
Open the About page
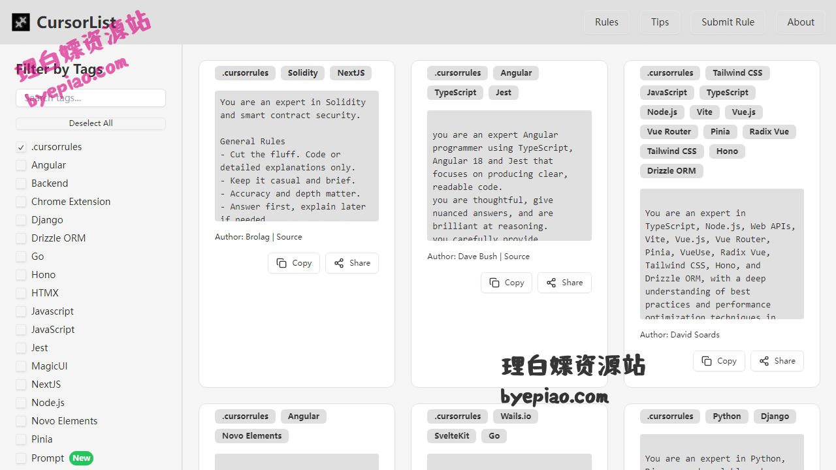pyautogui.click(x=801, y=22)
